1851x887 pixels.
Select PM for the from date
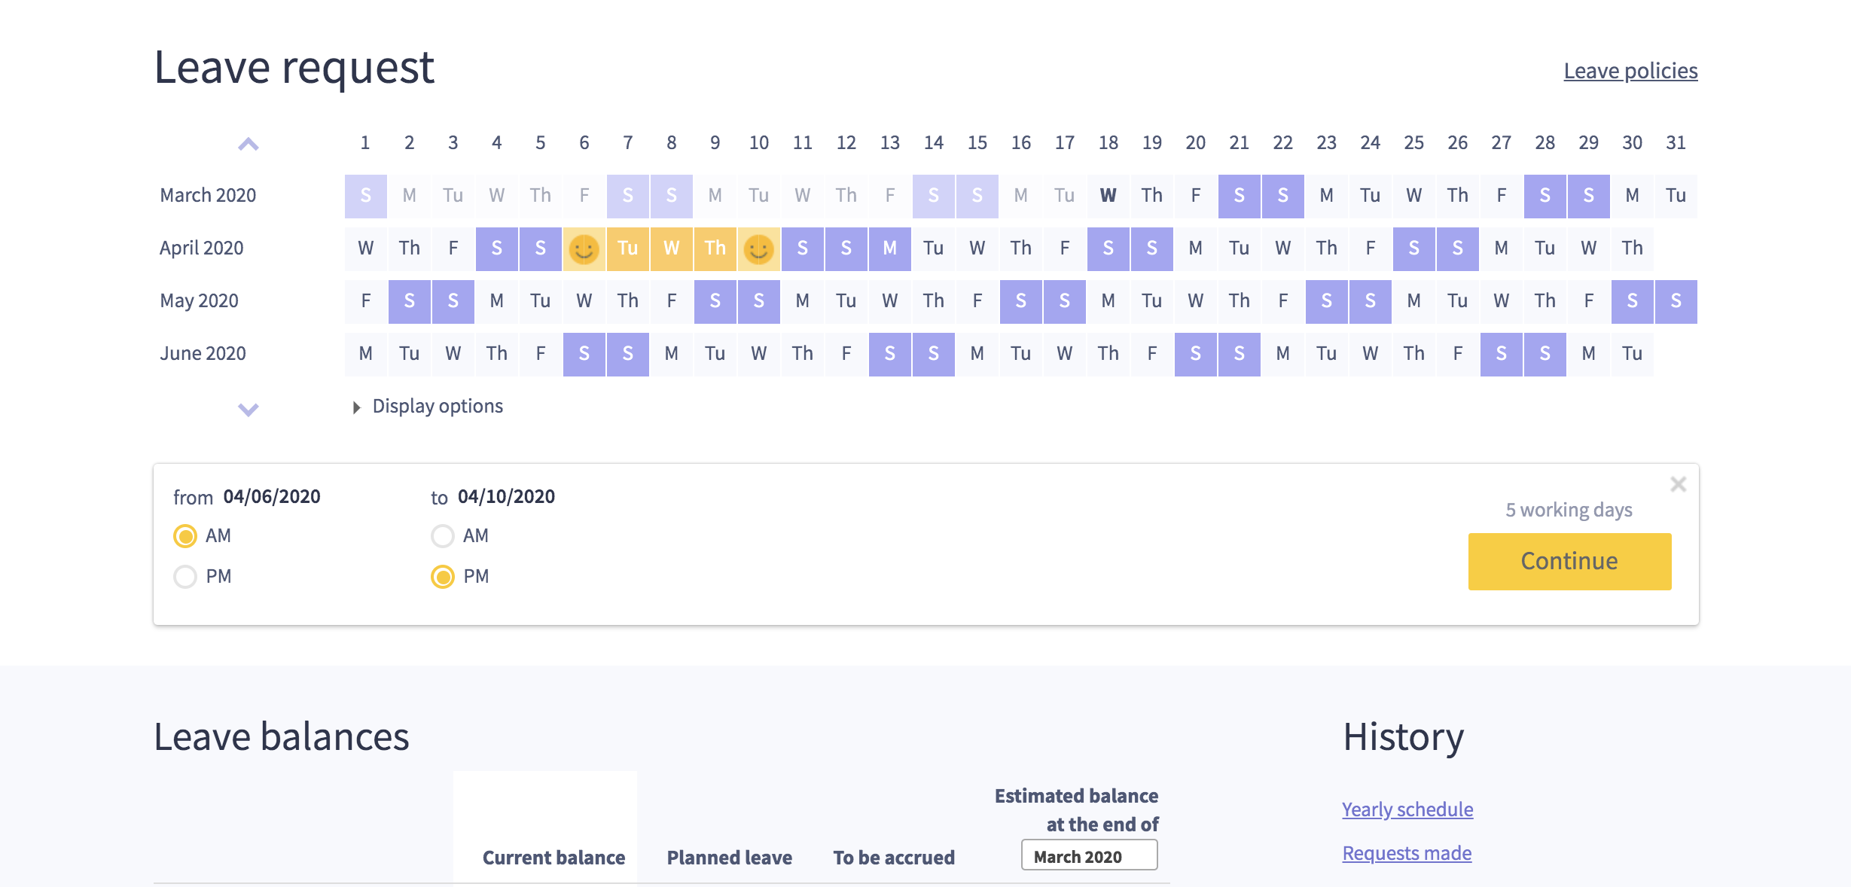point(185,577)
